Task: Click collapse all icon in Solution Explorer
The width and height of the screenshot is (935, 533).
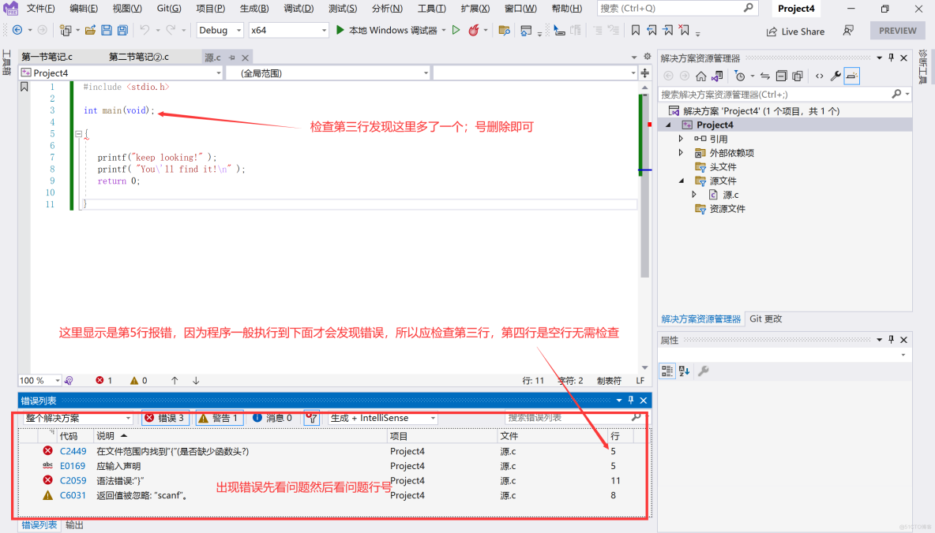Action: coord(781,76)
